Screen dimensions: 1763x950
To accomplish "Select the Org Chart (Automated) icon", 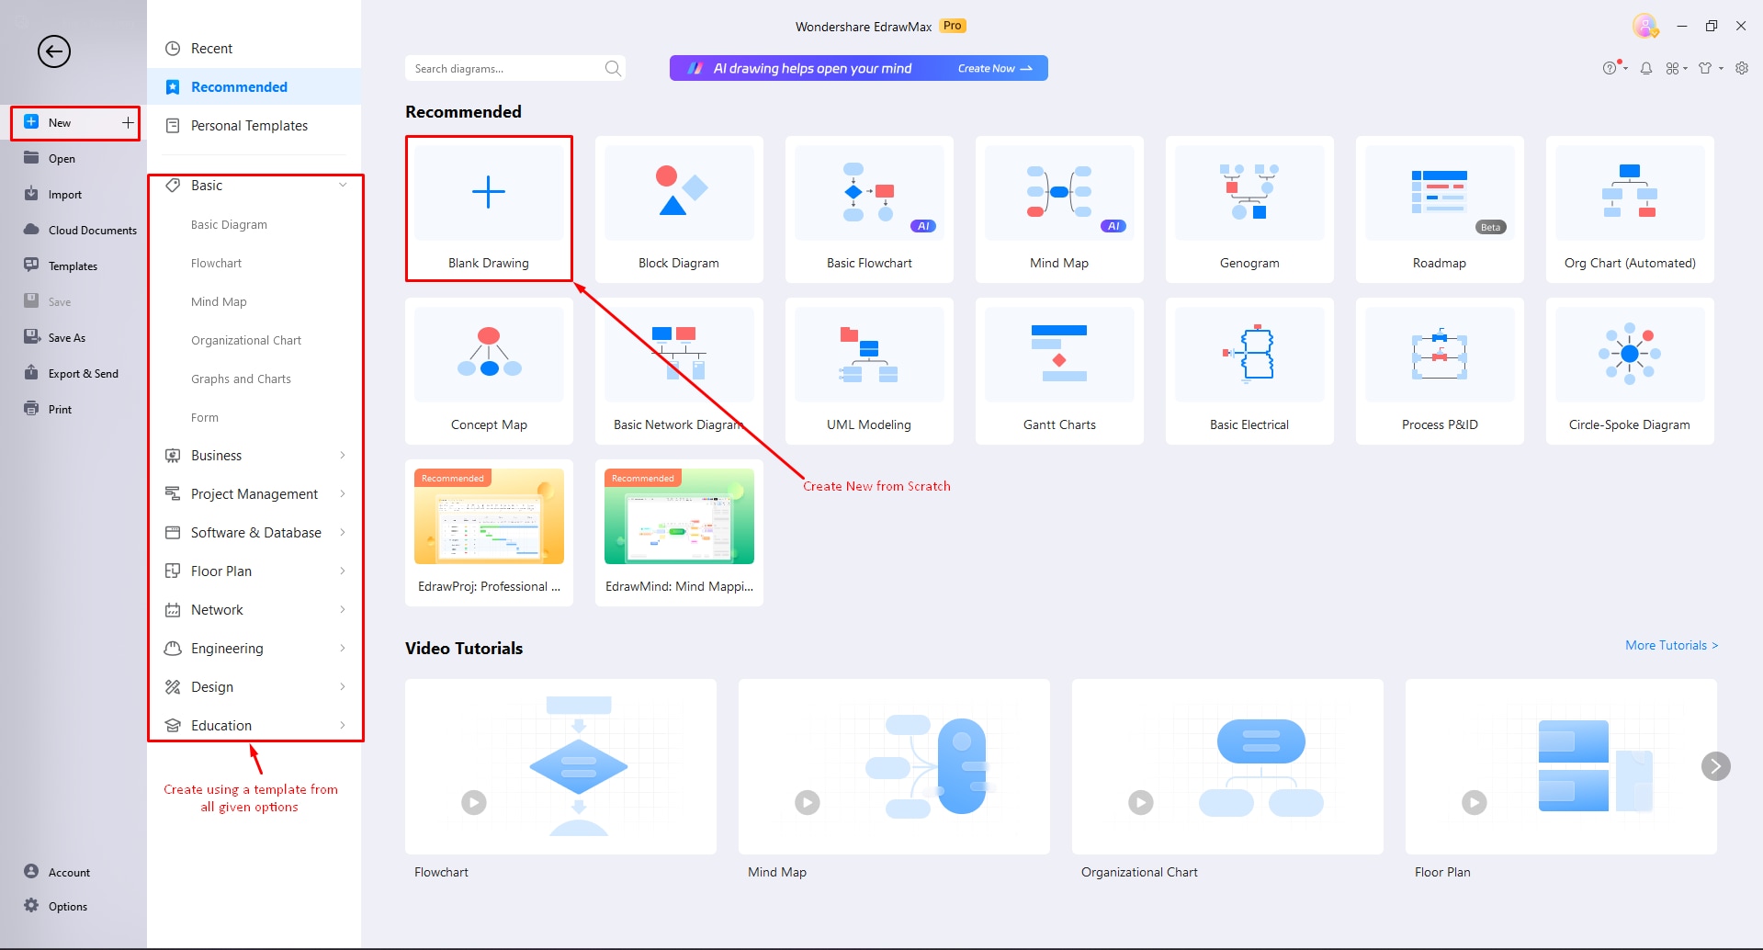I will click(x=1630, y=192).
